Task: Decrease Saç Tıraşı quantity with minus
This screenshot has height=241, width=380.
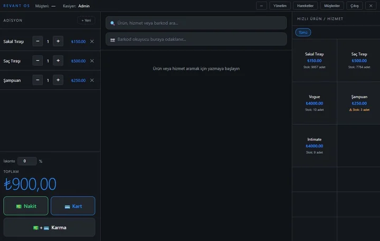Action: pyautogui.click(x=37, y=61)
